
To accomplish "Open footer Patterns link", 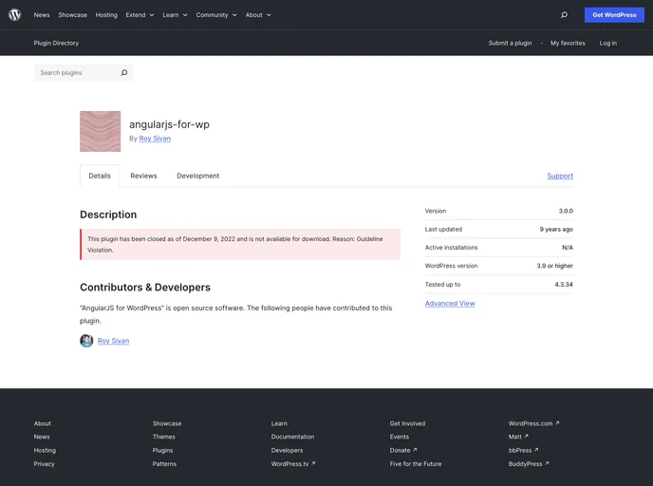I will [164, 464].
